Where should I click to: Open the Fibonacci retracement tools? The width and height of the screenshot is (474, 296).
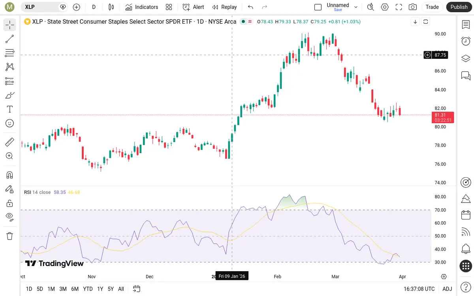[10, 53]
